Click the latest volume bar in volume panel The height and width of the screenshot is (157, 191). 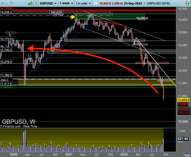point(163,145)
